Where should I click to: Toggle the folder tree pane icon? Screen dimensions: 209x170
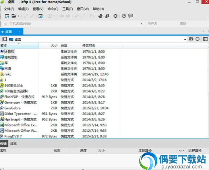click(5, 39)
